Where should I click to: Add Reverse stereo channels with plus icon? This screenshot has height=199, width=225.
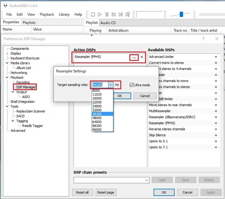click(x=216, y=129)
